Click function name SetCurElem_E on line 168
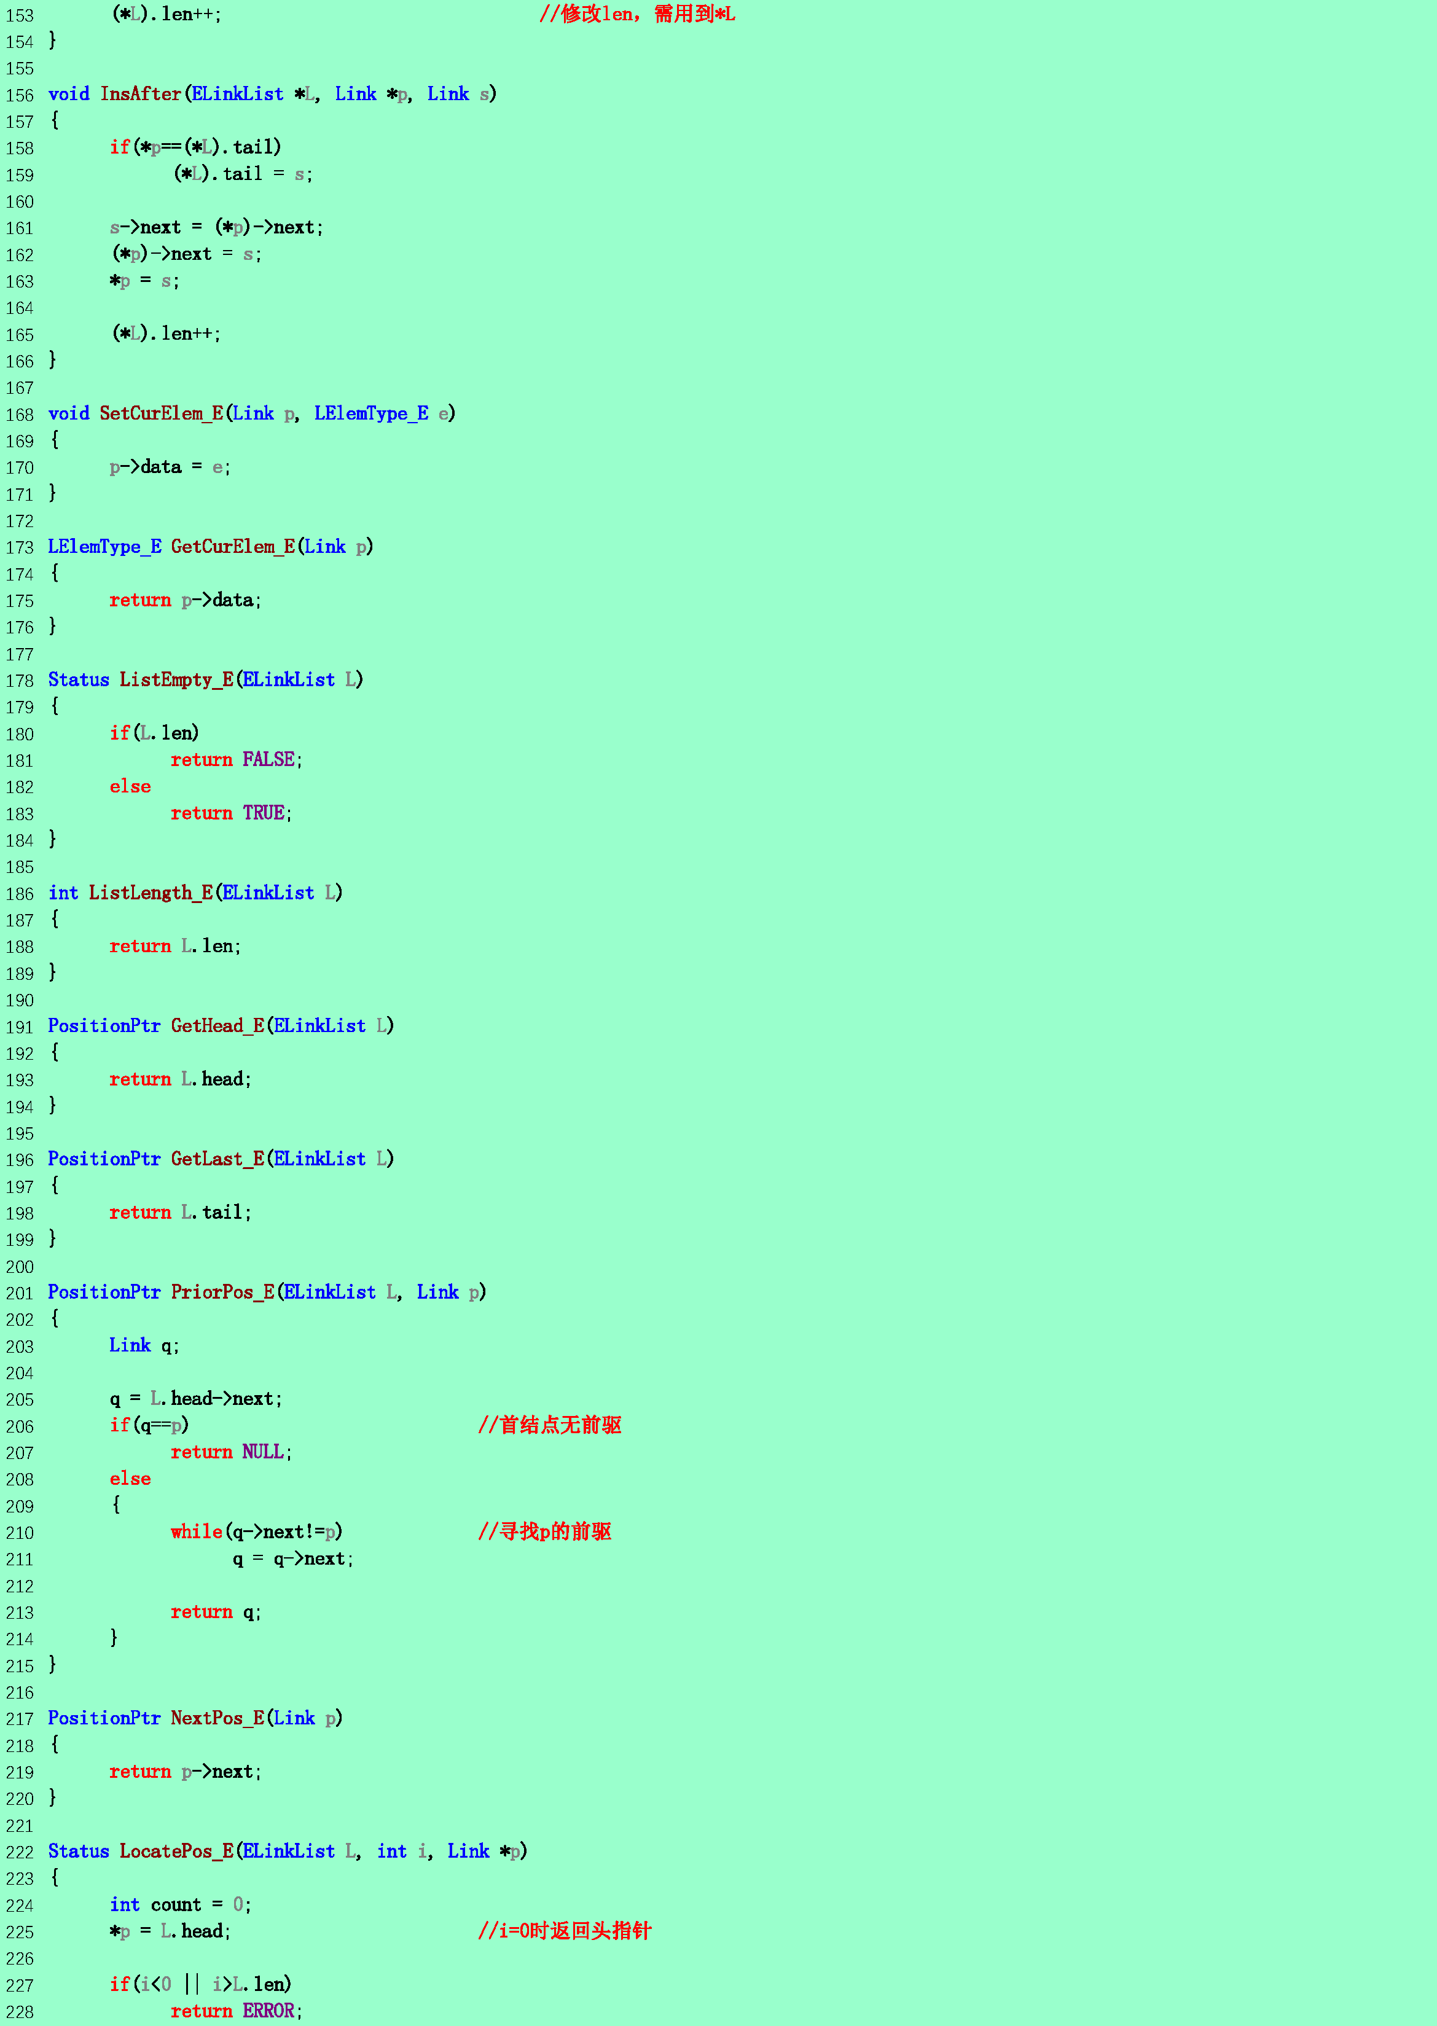The height and width of the screenshot is (2026, 1437). (x=162, y=413)
